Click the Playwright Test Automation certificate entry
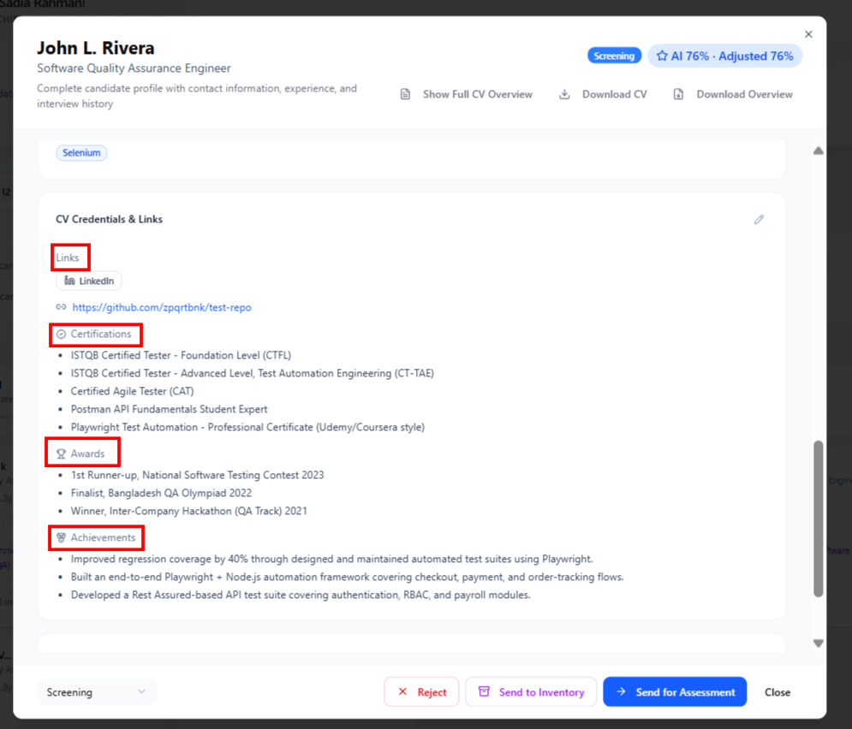The width and height of the screenshot is (852, 729). tap(247, 427)
